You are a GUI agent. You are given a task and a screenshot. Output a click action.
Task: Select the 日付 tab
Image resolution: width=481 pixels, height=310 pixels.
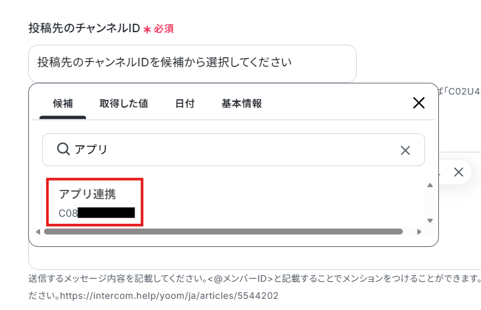[185, 104]
